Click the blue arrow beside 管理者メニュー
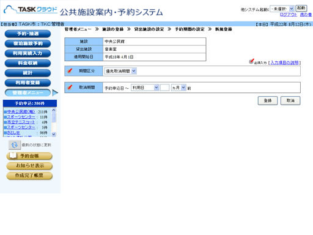The image size is (313, 235). [x=55, y=93]
